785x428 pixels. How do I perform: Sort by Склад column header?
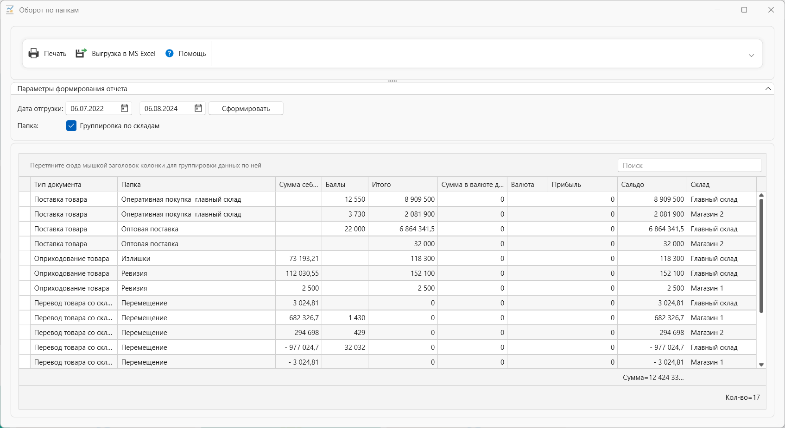coord(722,185)
